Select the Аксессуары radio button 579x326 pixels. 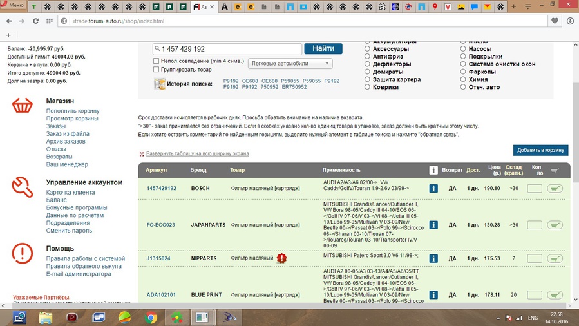pos(367,48)
